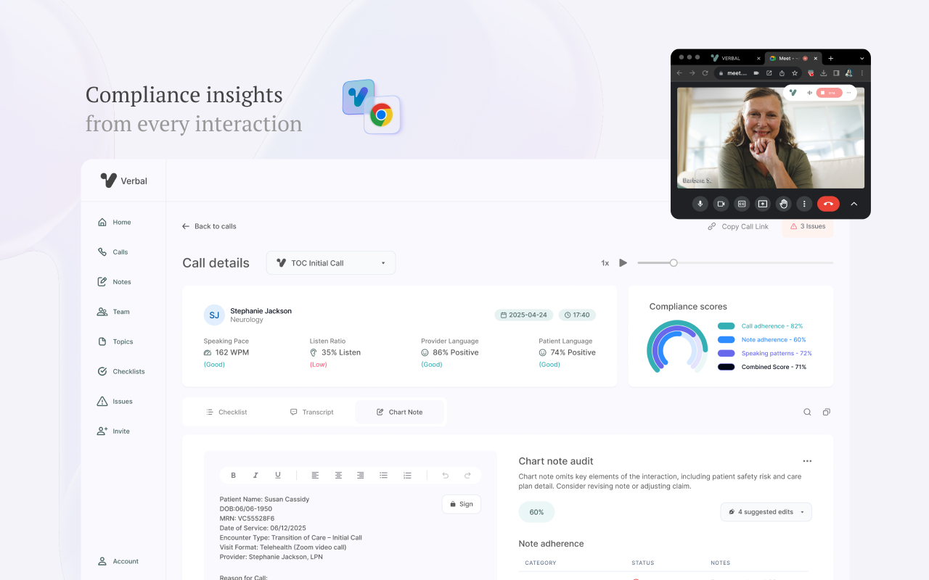Open search beside the Chart Note tabs
This screenshot has width=929, height=580.
807,412
